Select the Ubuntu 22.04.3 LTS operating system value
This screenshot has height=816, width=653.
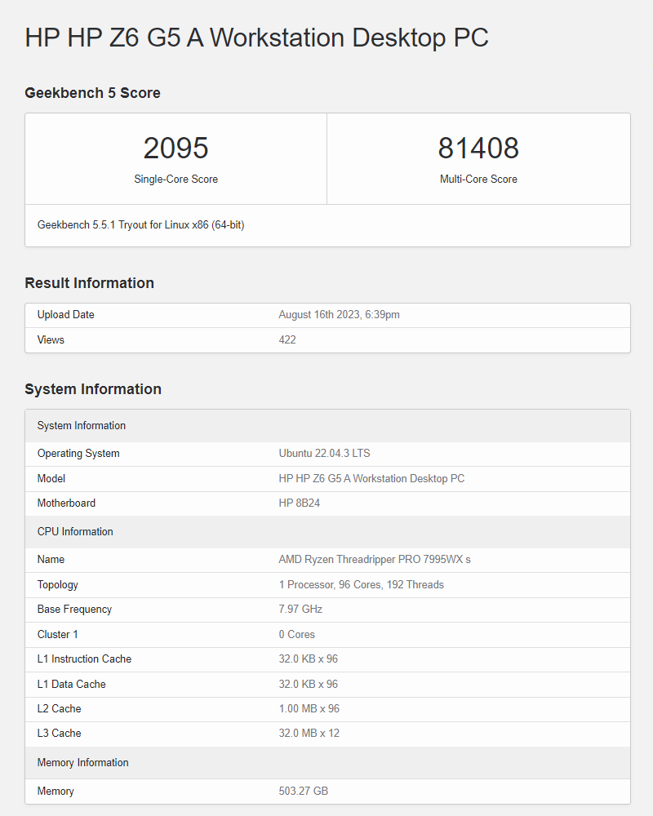click(x=324, y=454)
